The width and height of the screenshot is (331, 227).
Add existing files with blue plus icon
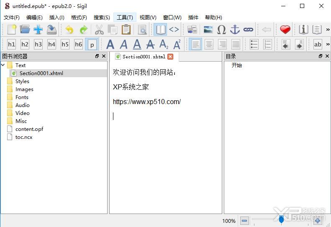tap(38, 29)
